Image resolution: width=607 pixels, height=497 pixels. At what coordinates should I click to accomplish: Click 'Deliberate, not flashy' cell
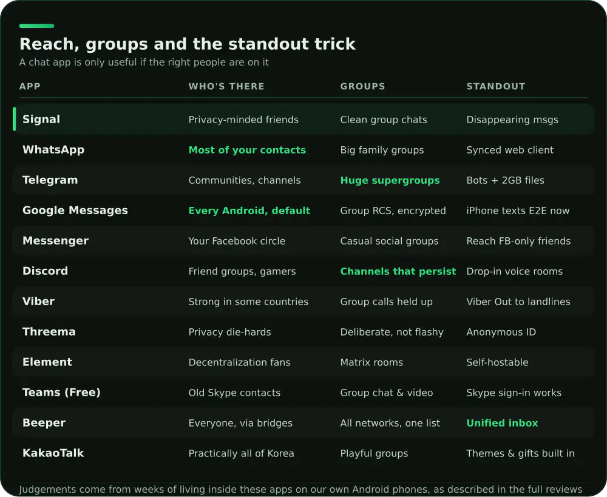click(x=392, y=332)
